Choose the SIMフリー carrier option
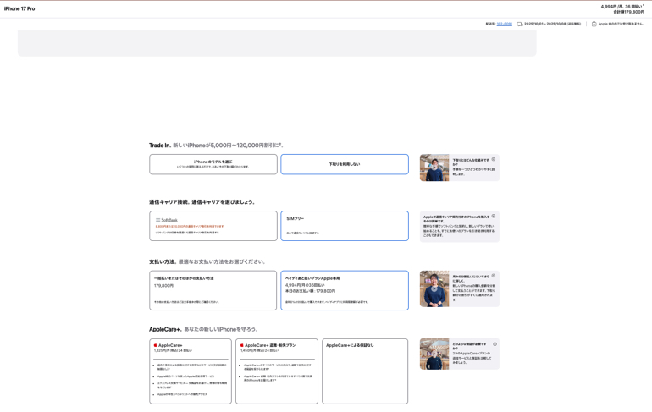The width and height of the screenshot is (652, 412). pyautogui.click(x=345, y=226)
